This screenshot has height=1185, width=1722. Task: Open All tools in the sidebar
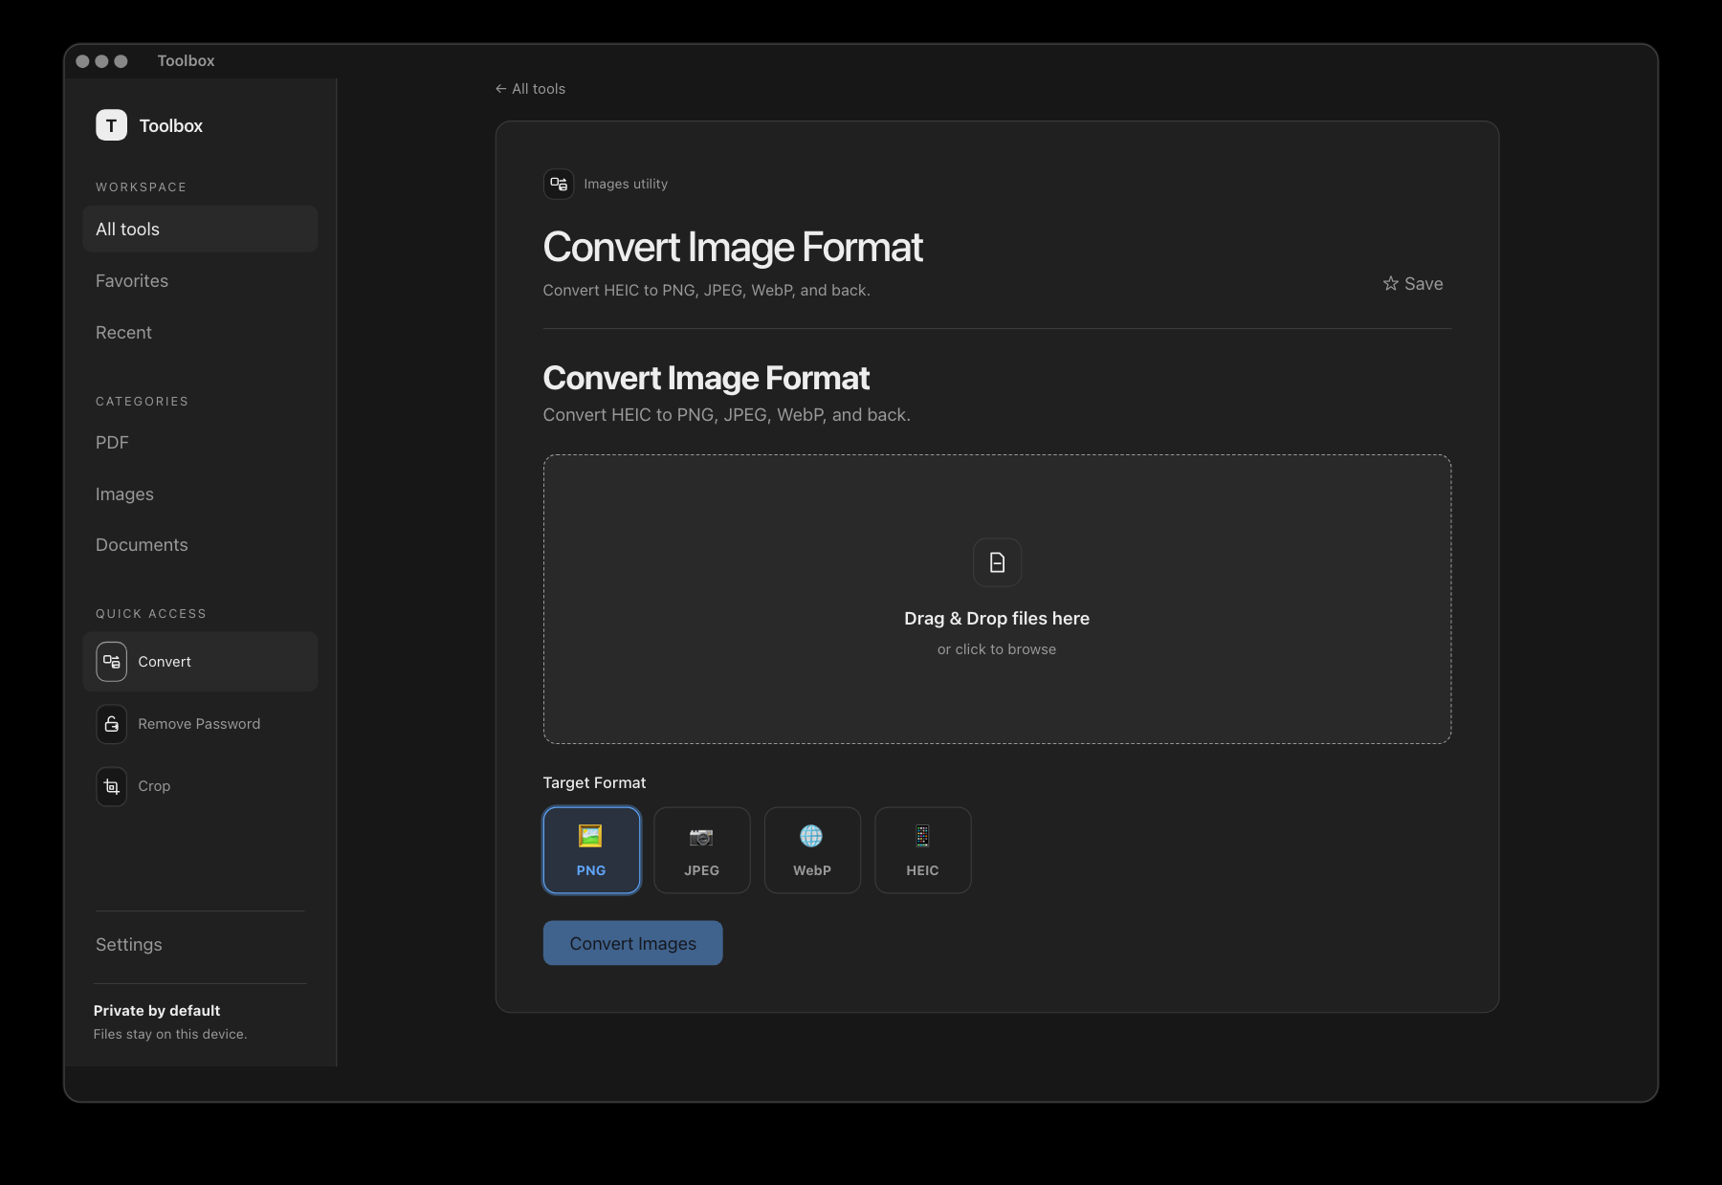click(x=200, y=230)
